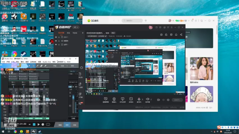Add the 摄像头 camera source
Screen dimensions: 239x134
click(x=114, y=100)
